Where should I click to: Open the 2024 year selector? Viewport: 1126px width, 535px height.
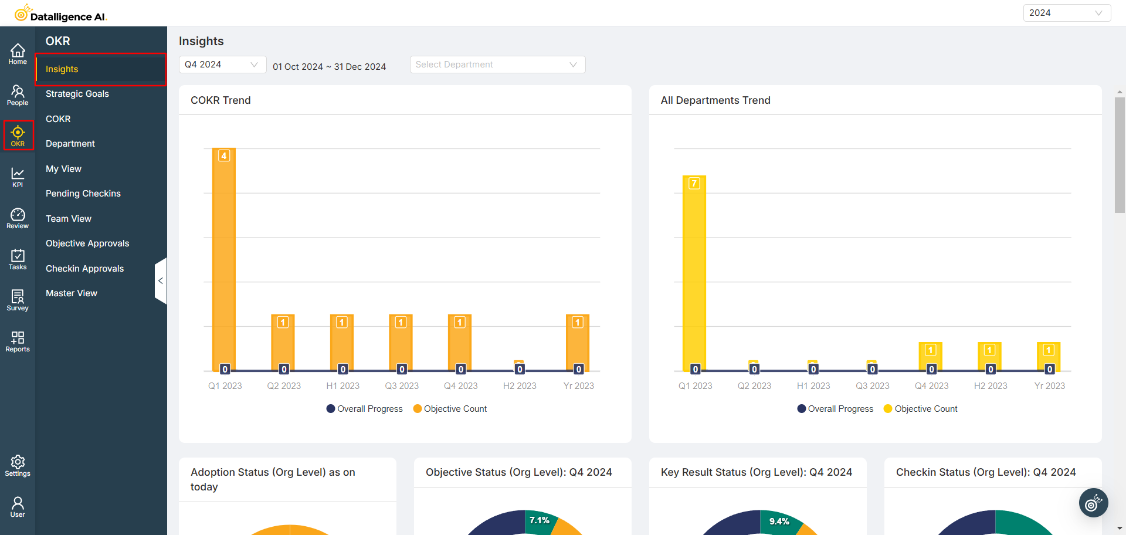1066,12
